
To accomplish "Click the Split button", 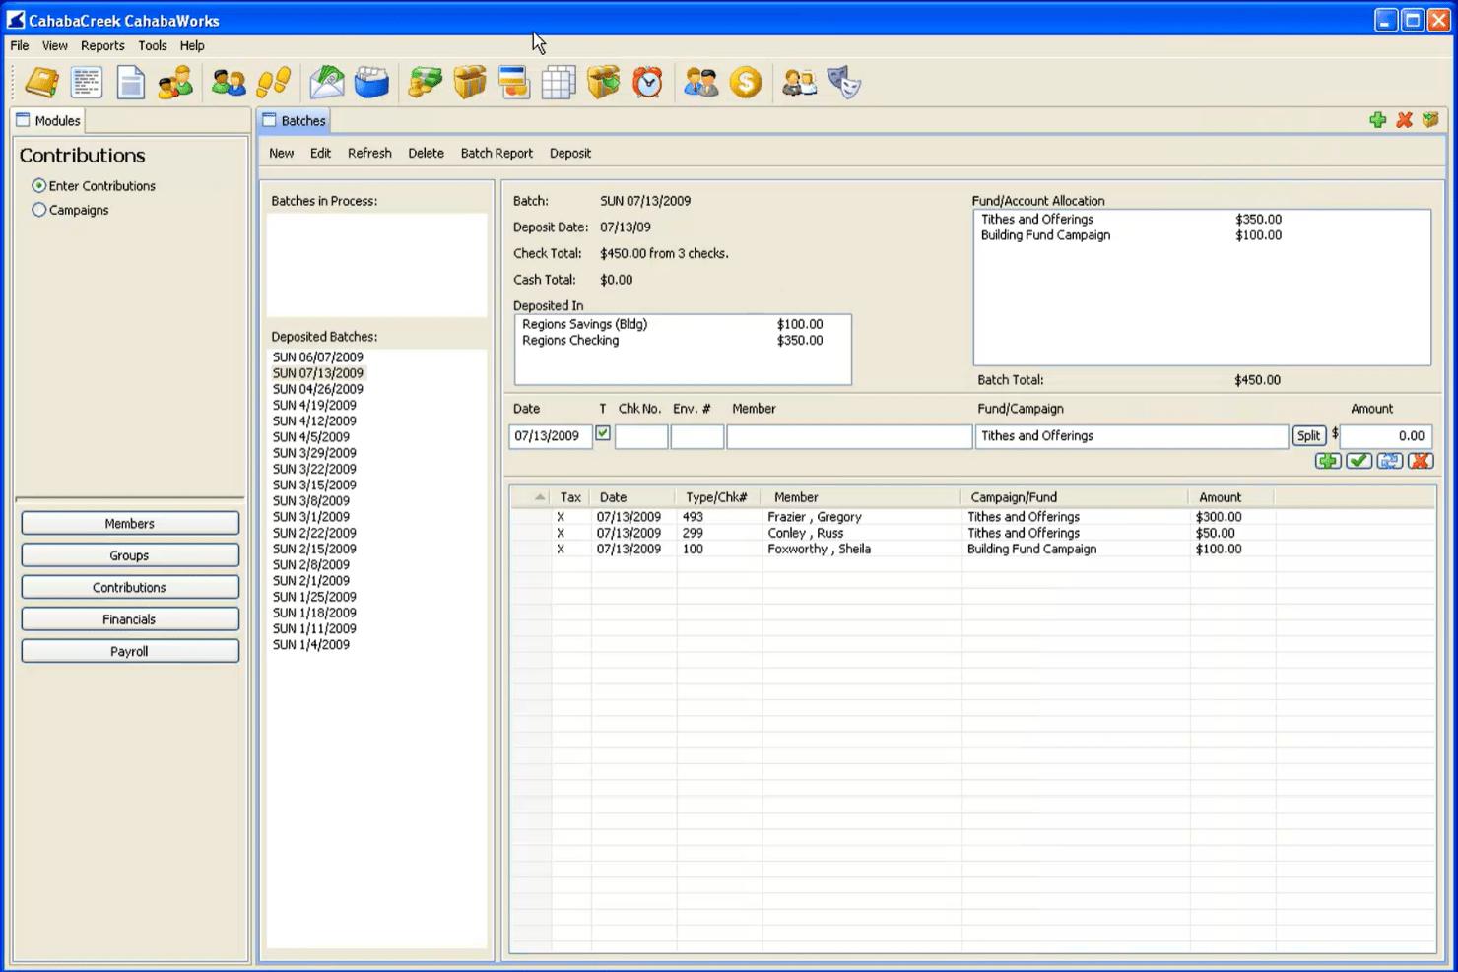I will (1308, 436).
